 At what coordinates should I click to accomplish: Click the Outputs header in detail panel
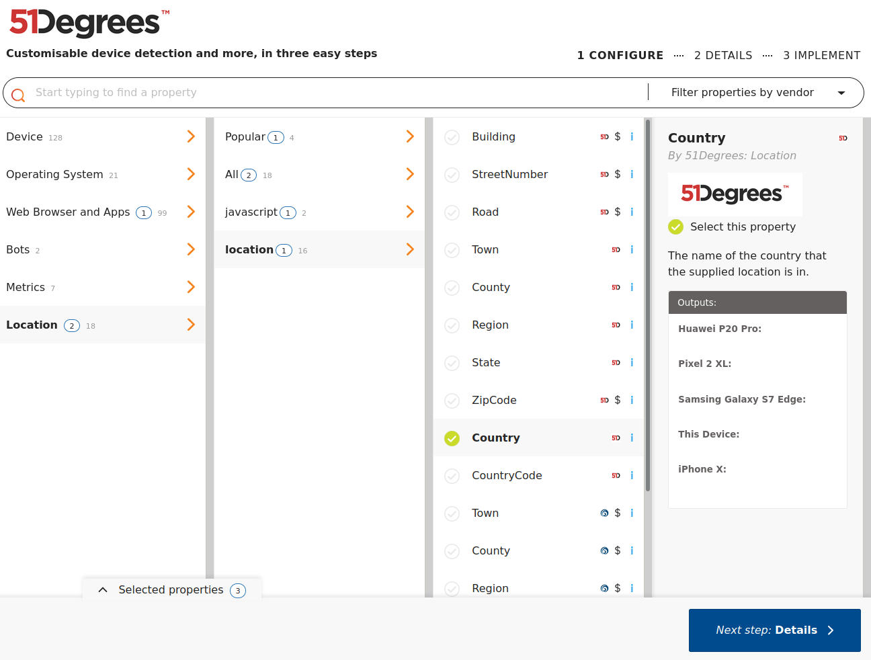[757, 302]
